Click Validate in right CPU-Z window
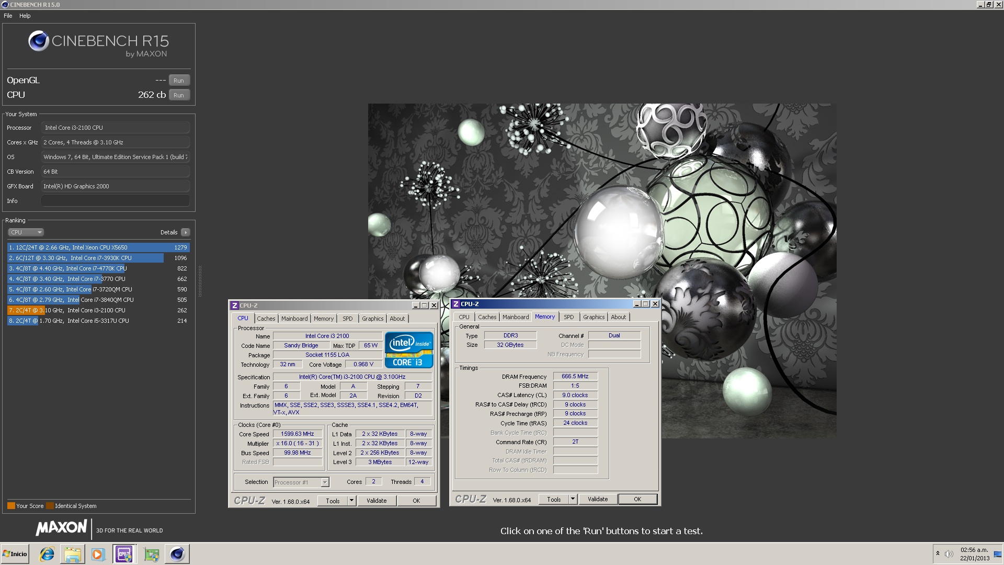 point(598,500)
